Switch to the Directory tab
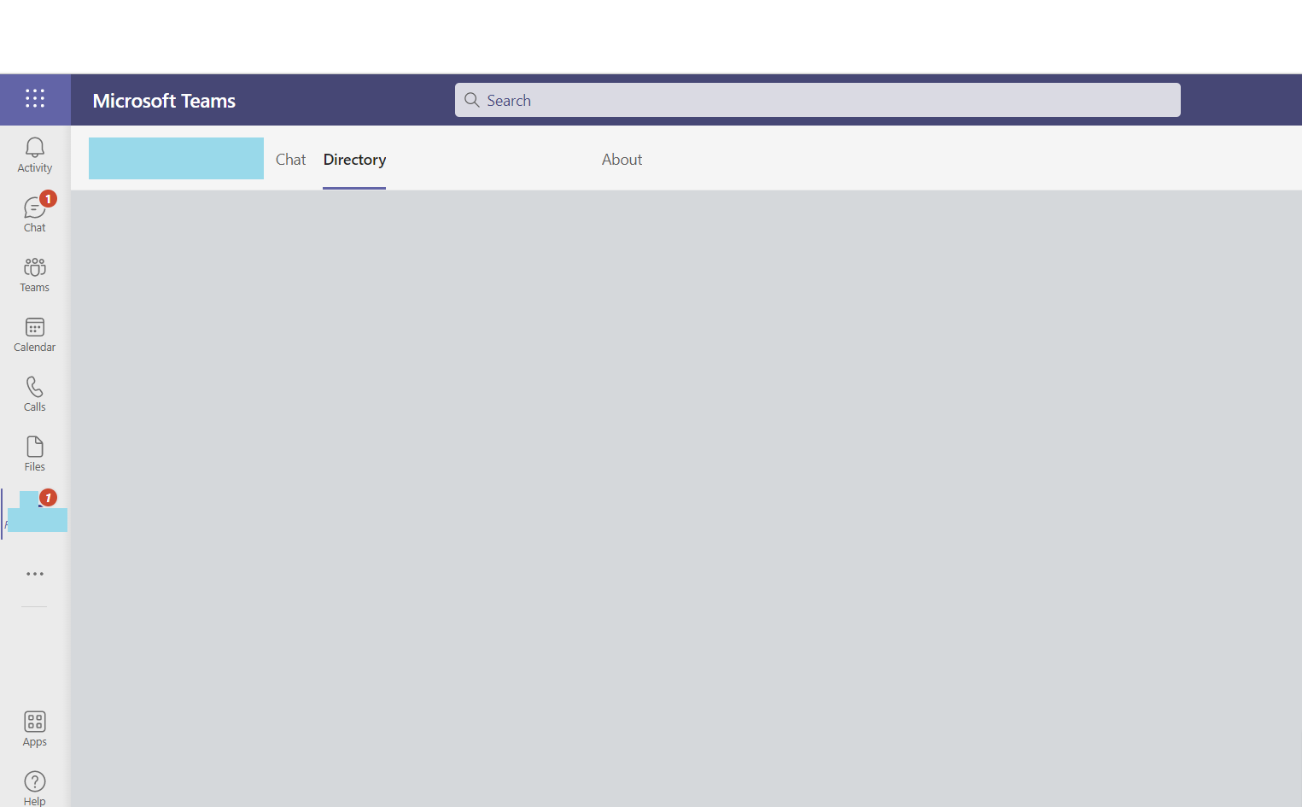This screenshot has height=807, width=1302. tap(354, 159)
